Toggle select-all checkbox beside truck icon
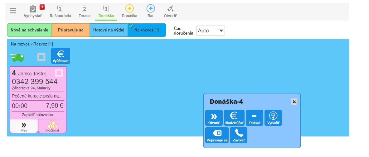Image resolution: width=369 pixels, height=157 pixels. [41, 57]
